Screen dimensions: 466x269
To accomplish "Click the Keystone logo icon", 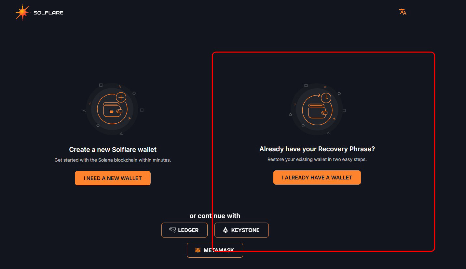I will click(226, 230).
